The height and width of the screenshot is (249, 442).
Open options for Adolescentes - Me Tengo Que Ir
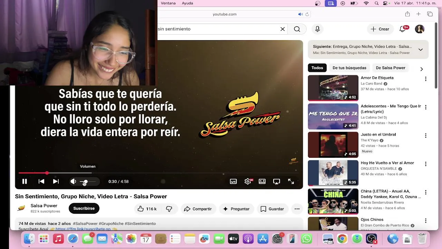pyautogui.click(x=425, y=107)
